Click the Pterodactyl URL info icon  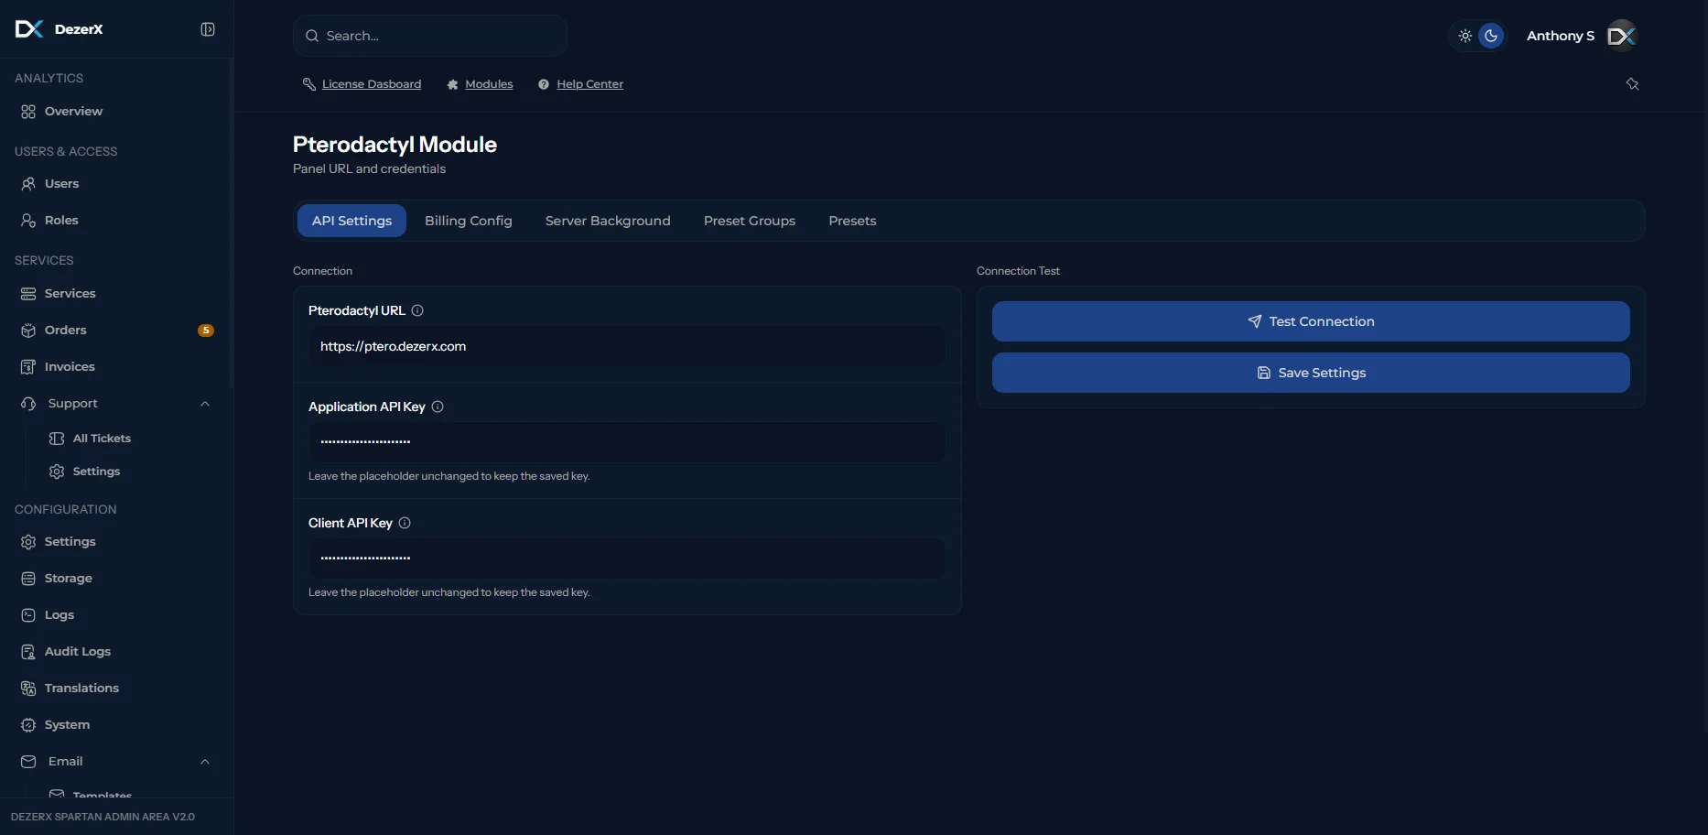pos(417,310)
